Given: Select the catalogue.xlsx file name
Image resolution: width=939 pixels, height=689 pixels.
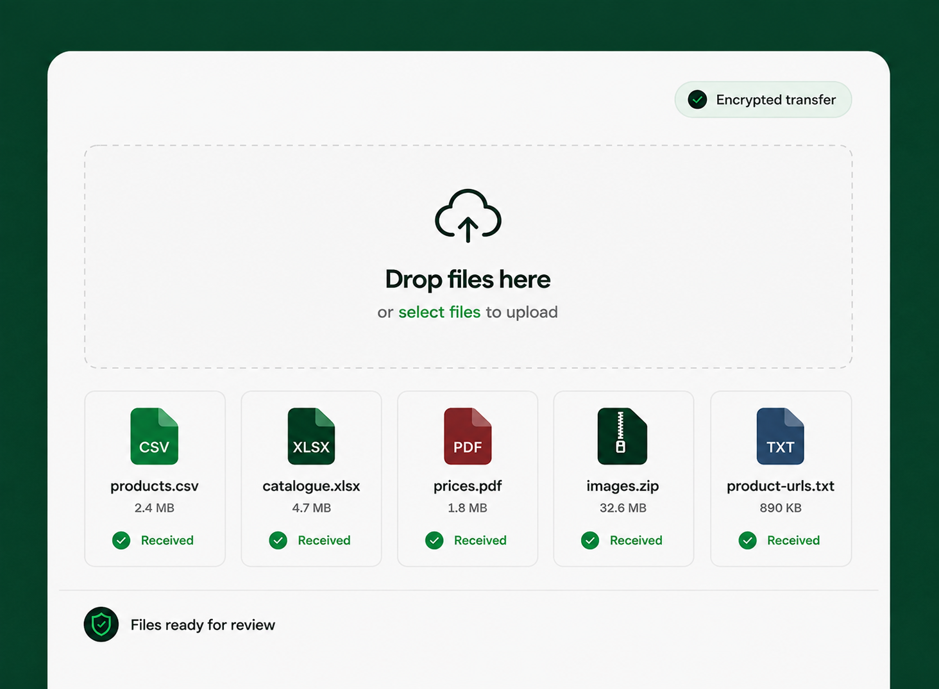Looking at the screenshot, I should [x=311, y=486].
